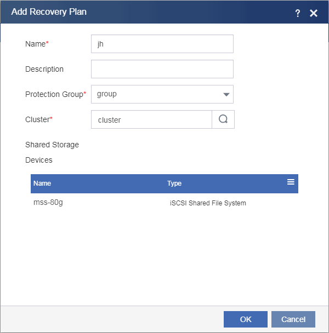Close the Add Recovery Plan dialog

click(314, 13)
